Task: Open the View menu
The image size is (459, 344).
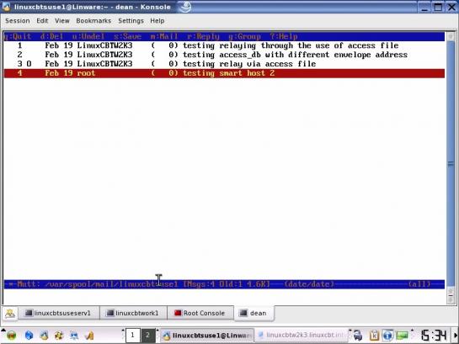Action: [x=62, y=21]
